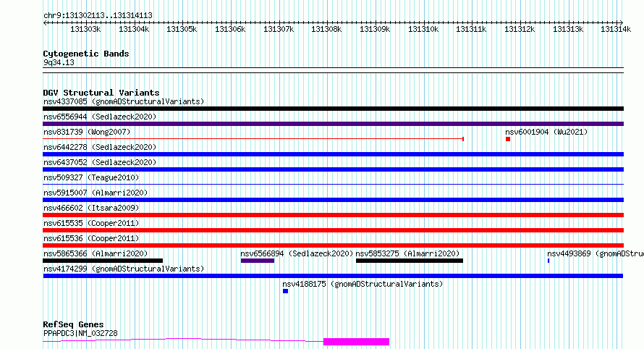The image size is (644, 349).
Task: Select the black bar under nsv5865366
Action: (x=103, y=261)
